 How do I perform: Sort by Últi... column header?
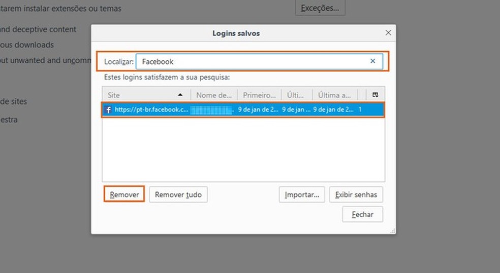297,95
